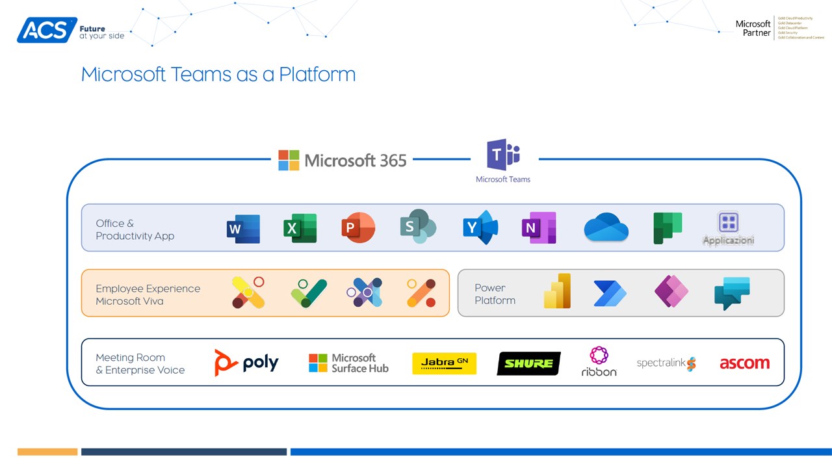This screenshot has height=468, width=832.
Task: Click the 'Future at your side' tagline
Action: [x=101, y=32]
